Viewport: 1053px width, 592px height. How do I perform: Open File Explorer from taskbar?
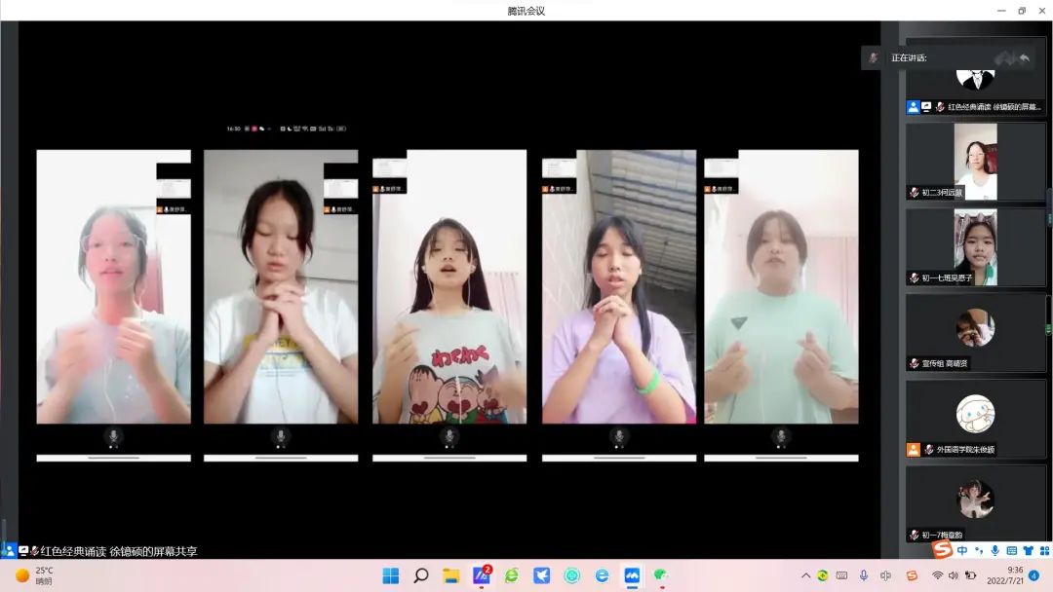click(451, 575)
